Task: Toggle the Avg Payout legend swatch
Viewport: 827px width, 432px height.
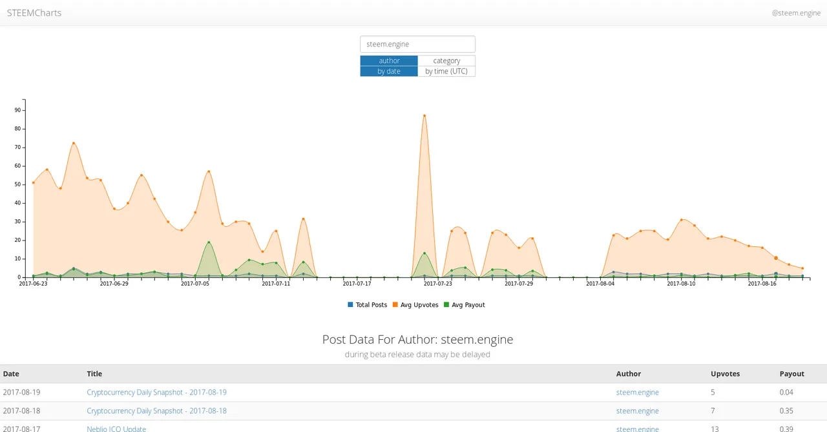Action: (x=446, y=305)
